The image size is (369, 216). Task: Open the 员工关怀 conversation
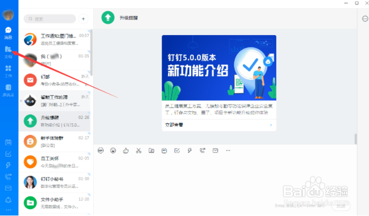point(55,162)
